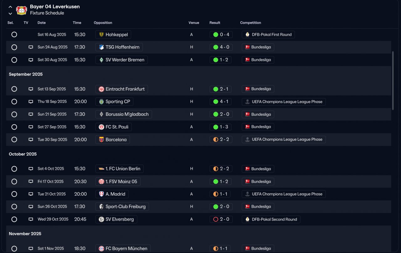Click the Result column header
Image resolution: width=401 pixels, height=253 pixels.
[x=215, y=23]
